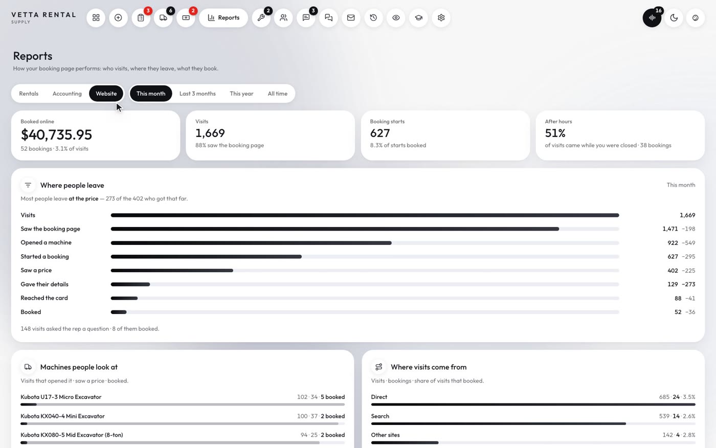
Task: Select the This month period
Action: 151,94
